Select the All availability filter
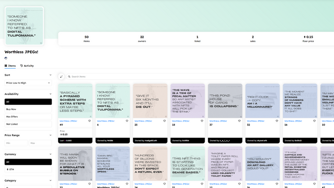 (x=28, y=102)
